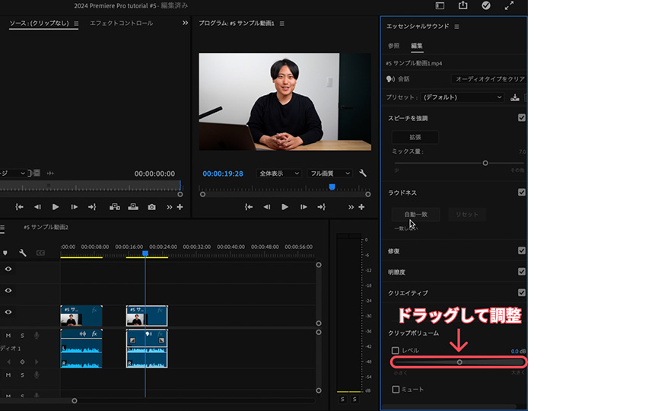Toggle スピーチを強調 checkbox
This screenshot has height=411, width=661.
click(x=522, y=118)
